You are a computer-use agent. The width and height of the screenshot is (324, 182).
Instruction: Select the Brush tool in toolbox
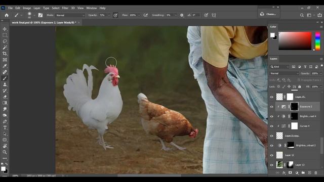pos(5,78)
